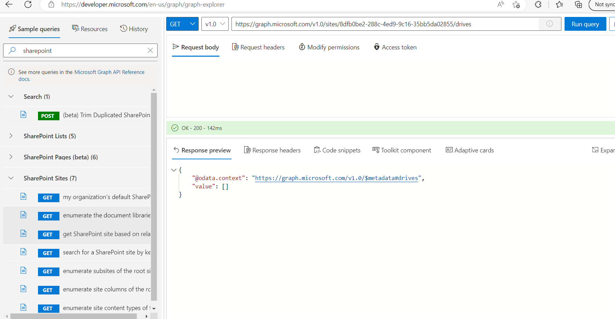Click the Read aloud icon in the address bar
Viewport: 615px width, 319px height.
pos(500,4)
